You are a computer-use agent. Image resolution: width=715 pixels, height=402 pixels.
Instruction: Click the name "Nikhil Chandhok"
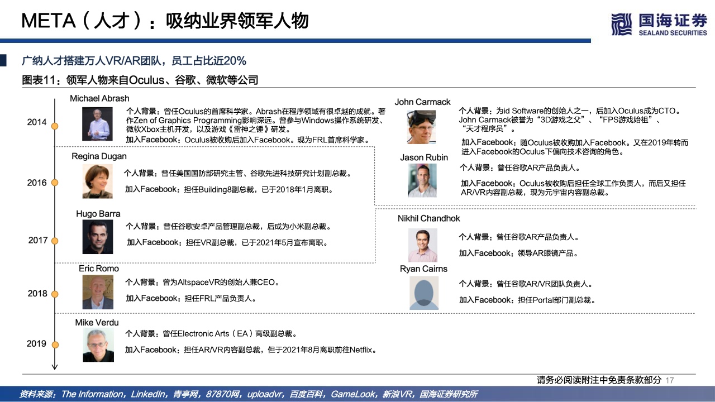429,218
